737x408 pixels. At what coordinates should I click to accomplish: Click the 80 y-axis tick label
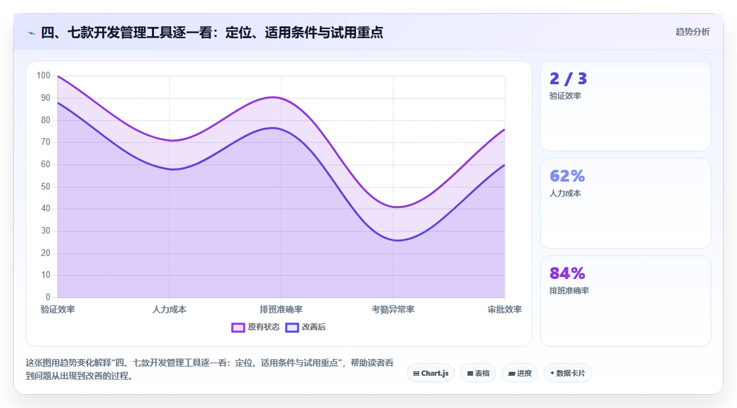(45, 120)
